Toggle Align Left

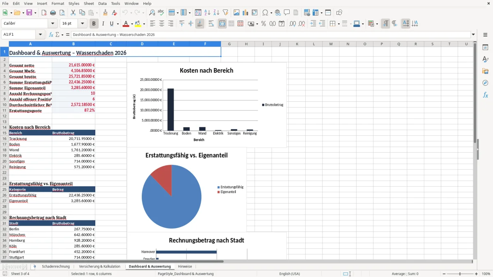[x=152, y=24]
